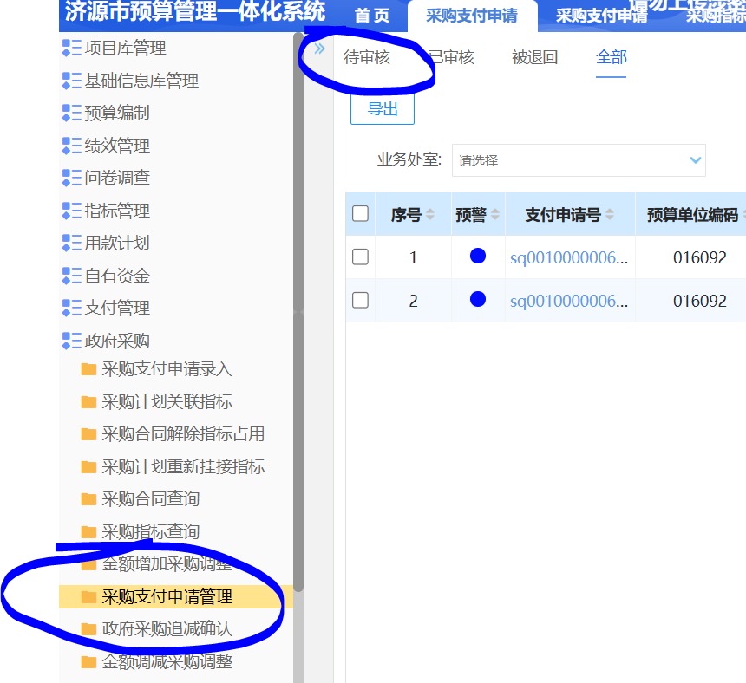746x683 pixels.
Task: Collapse the sidebar with the double-chevron icon
Action: pos(319,49)
